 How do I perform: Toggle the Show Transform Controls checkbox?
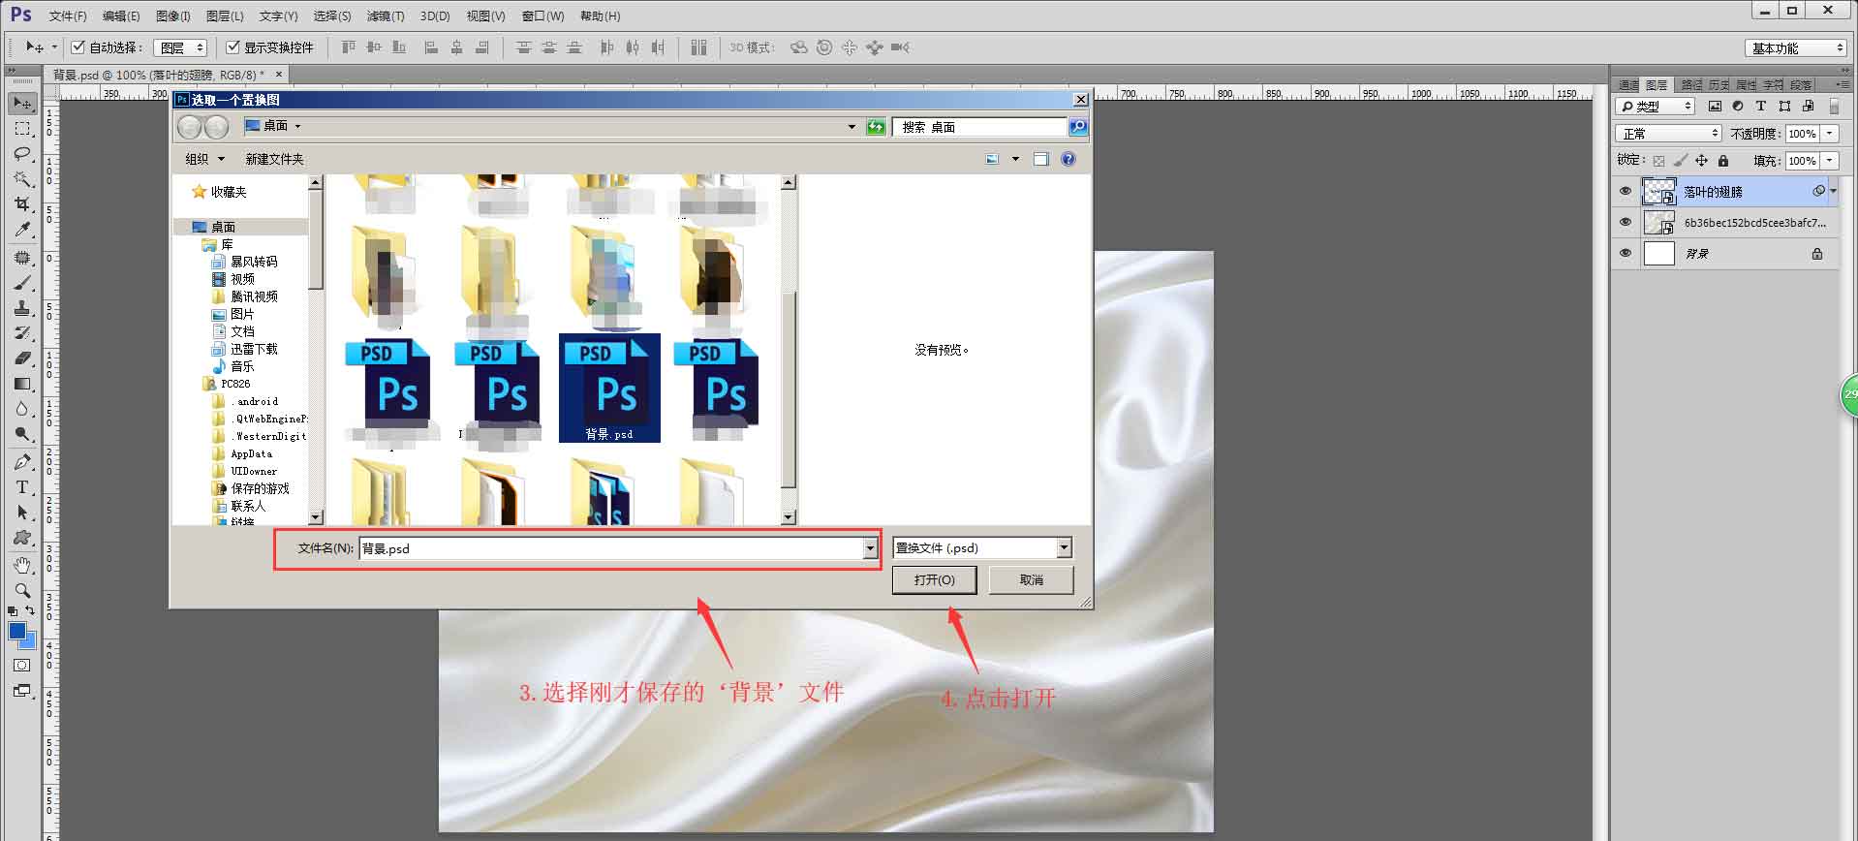pos(232,47)
